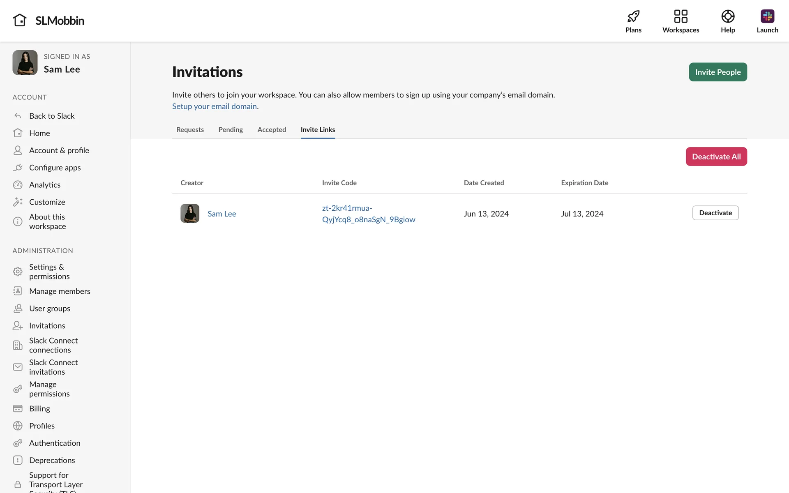Switch to the Requests tab
This screenshot has height=493, width=789.
point(190,130)
